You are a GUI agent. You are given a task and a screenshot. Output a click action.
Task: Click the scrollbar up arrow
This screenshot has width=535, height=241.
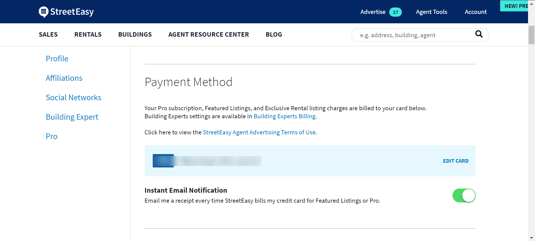[531, 3]
